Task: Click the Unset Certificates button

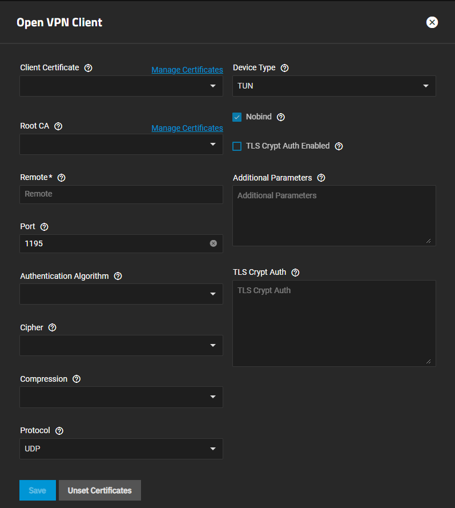Action: [100, 490]
